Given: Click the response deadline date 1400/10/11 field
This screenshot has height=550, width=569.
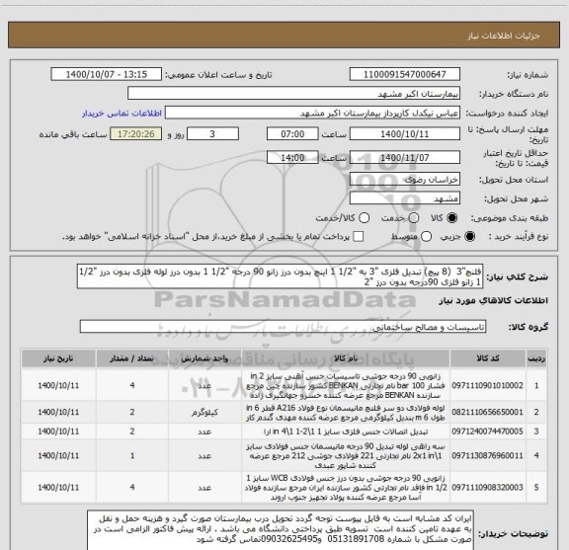Looking at the screenshot, I should point(405,134).
